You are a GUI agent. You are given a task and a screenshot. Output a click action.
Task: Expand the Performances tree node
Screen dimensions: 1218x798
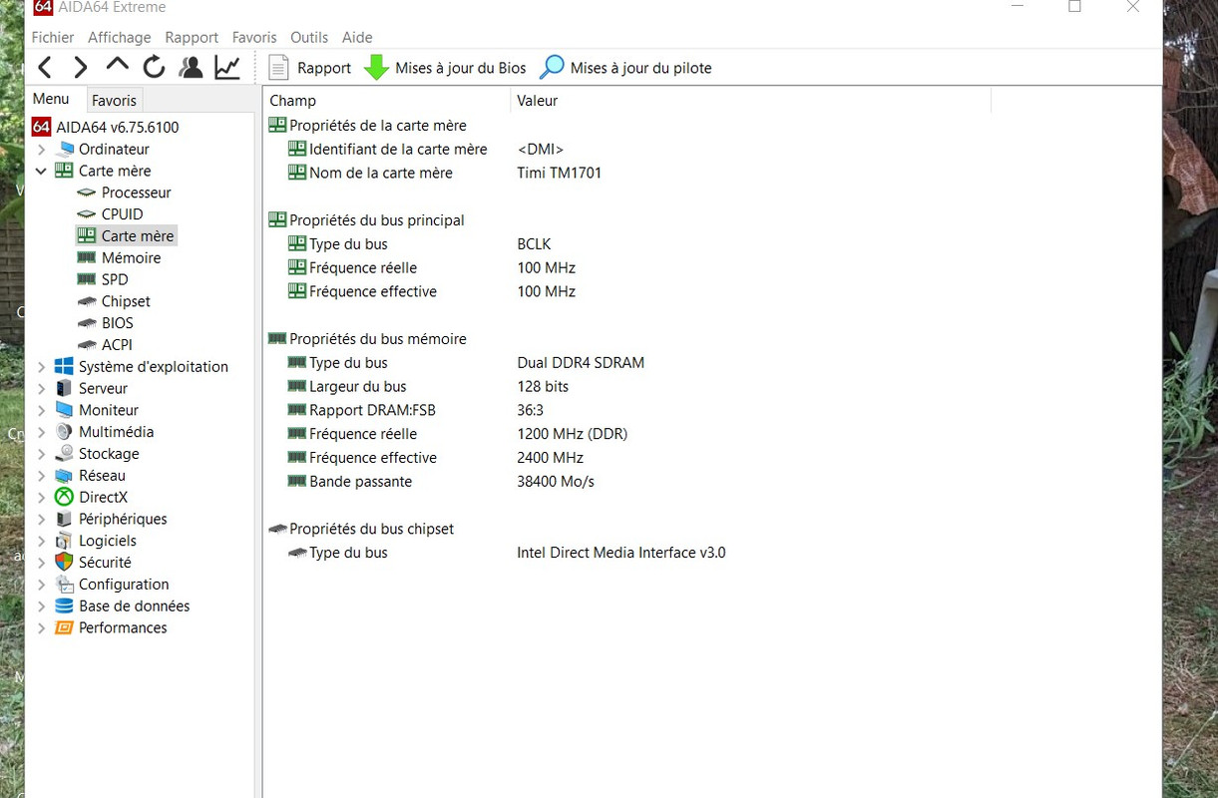click(41, 628)
